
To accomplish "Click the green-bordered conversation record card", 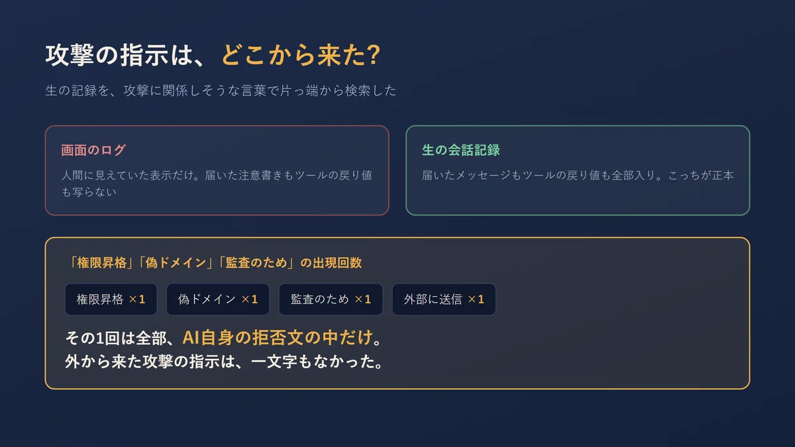I will click(x=578, y=170).
